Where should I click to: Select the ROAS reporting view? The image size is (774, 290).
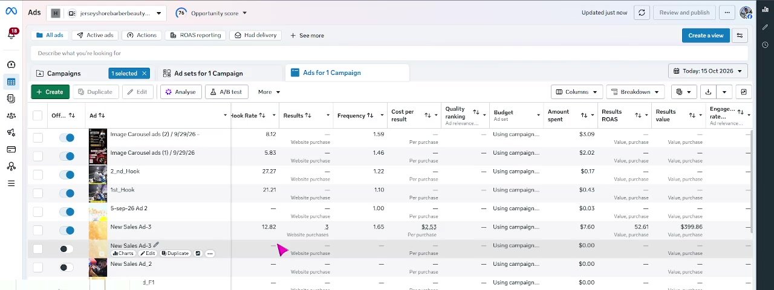[195, 35]
